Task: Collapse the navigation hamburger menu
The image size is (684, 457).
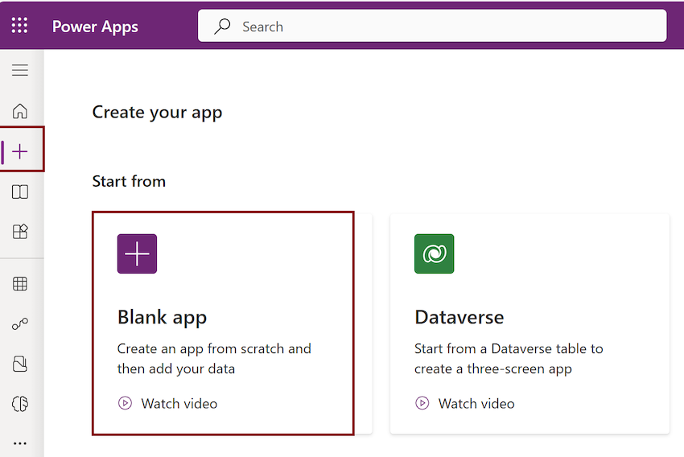Action: tap(20, 70)
